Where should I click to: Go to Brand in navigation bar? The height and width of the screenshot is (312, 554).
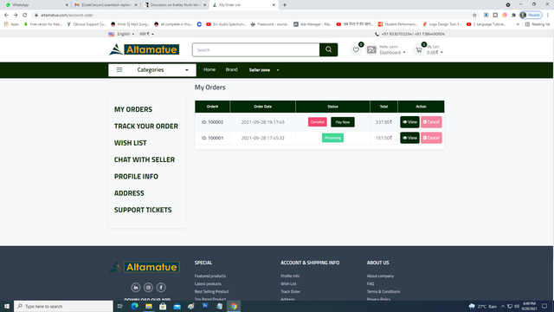click(231, 69)
